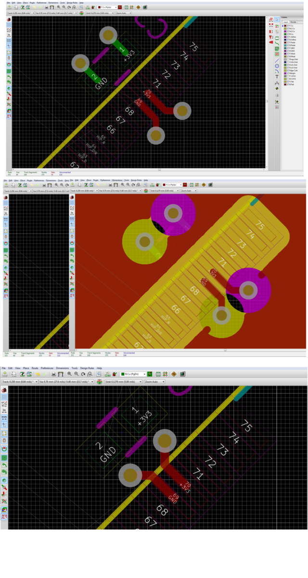
Task: Open Via size dropdown in bottom window
Action: [x=66, y=381]
